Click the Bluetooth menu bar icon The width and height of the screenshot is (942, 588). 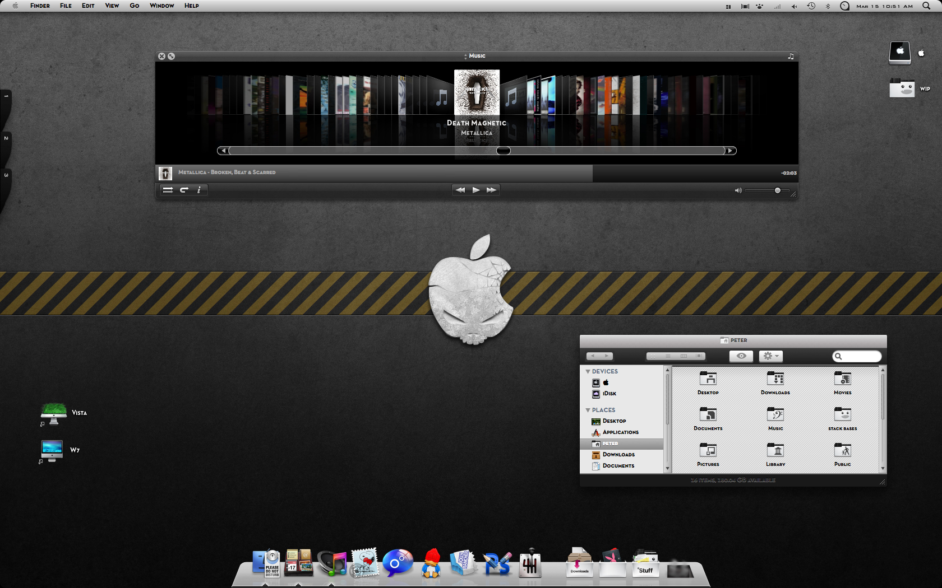point(828,6)
